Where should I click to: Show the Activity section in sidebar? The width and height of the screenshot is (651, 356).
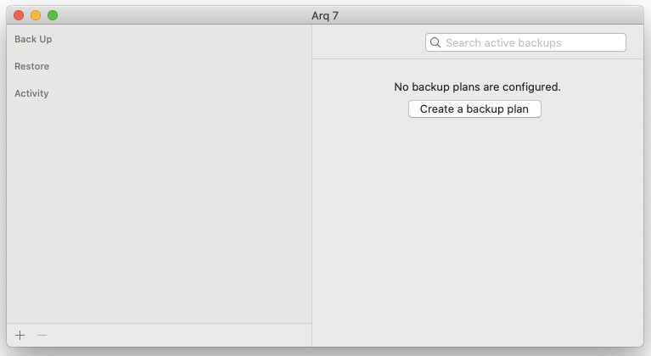31,93
